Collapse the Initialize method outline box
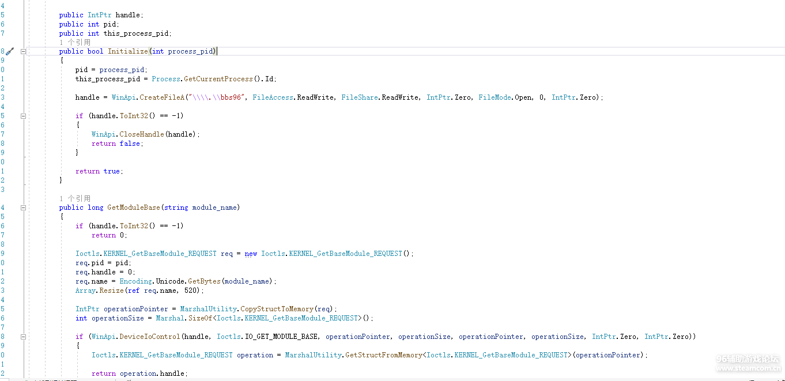785x381 pixels. click(x=24, y=51)
